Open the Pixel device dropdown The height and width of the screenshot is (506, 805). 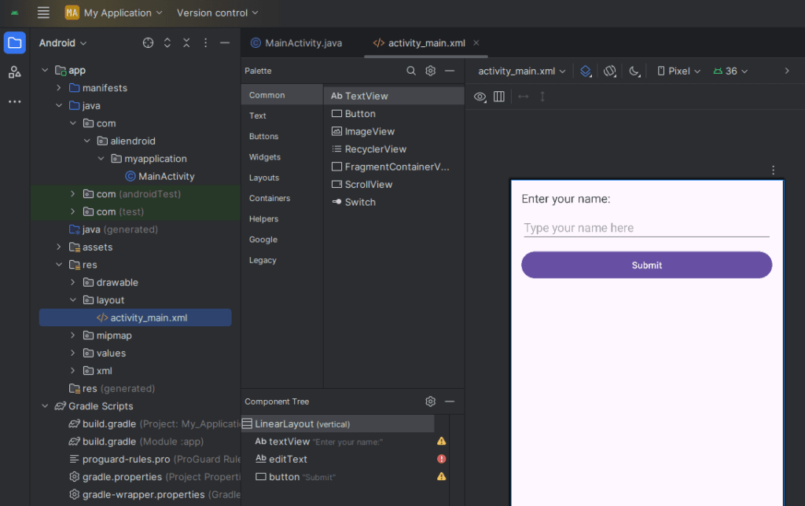678,71
